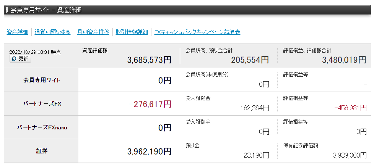Screen dimensions: 374x166
Task: Select the red -458,981円 loss value
Action: pos(350,108)
